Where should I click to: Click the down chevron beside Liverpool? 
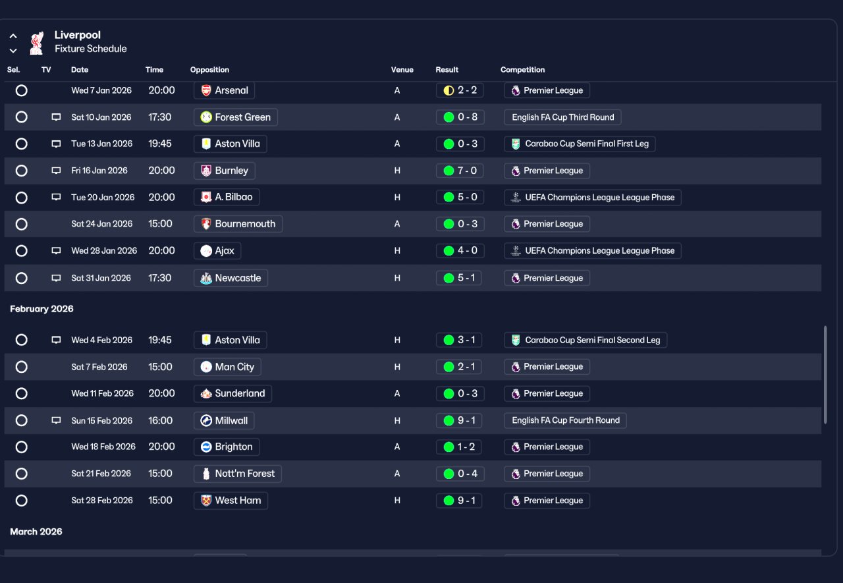13,50
